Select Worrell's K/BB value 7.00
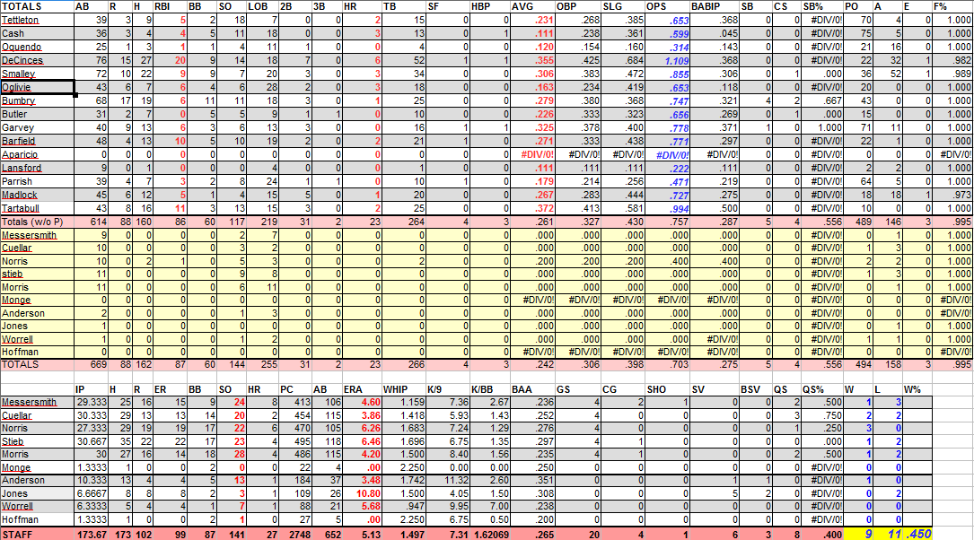Image resolution: width=974 pixels, height=540 pixels. pyautogui.click(x=489, y=507)
